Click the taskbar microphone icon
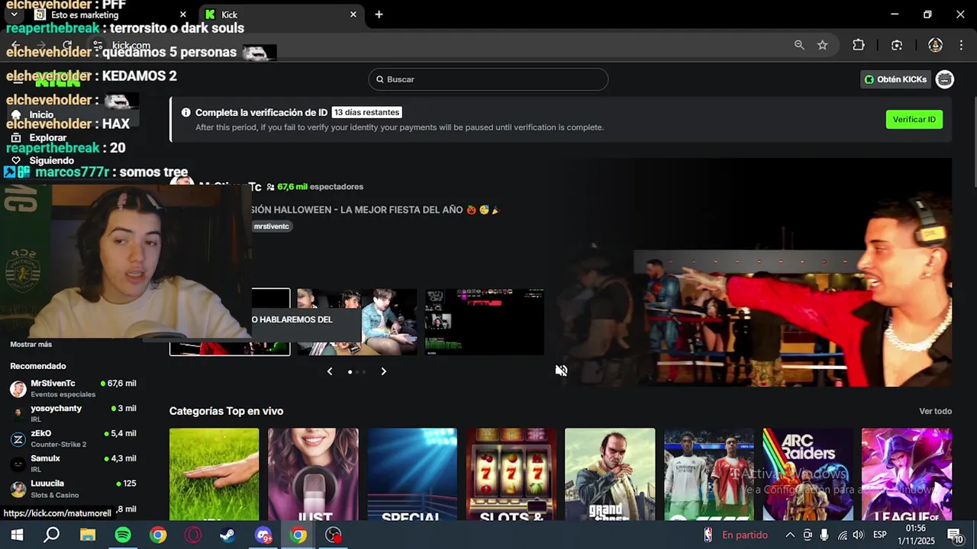Screen dimensions: 977x549 (x=824, y=535)
